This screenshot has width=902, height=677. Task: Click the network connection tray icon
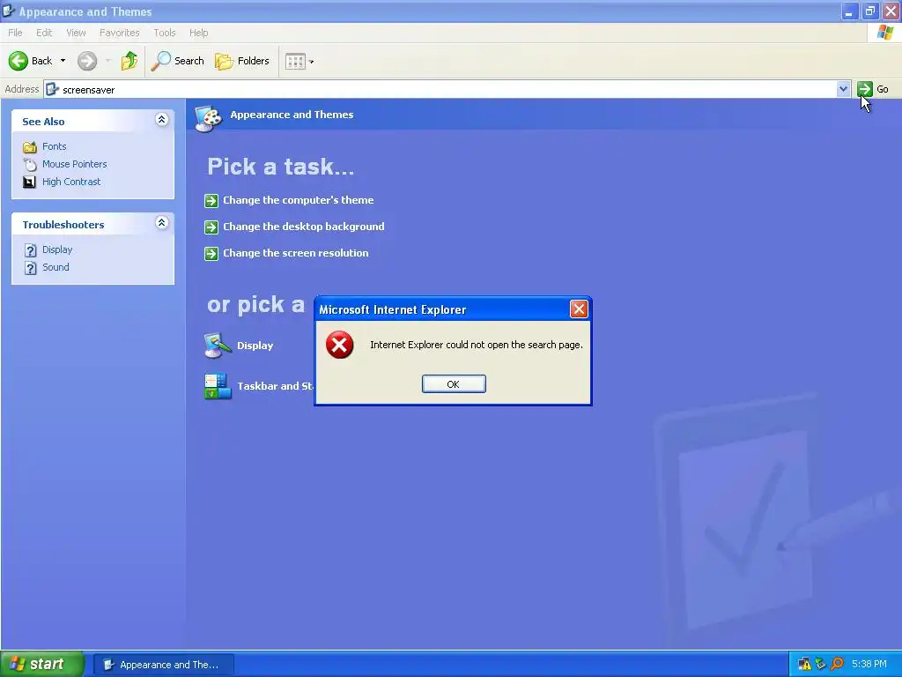pos(821,665)
